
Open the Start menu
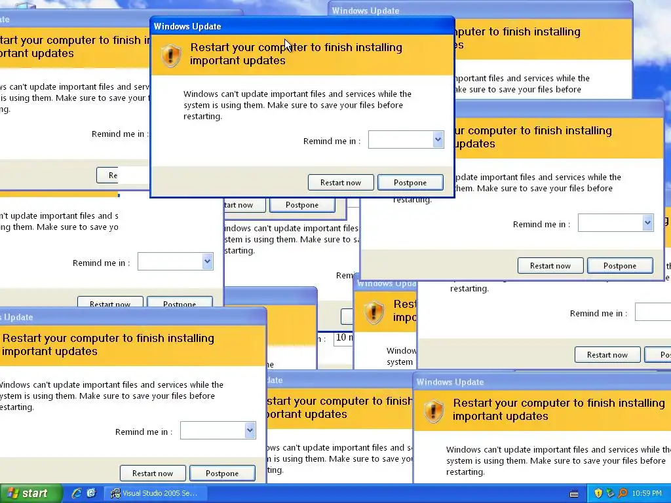(x=31, y=493)
